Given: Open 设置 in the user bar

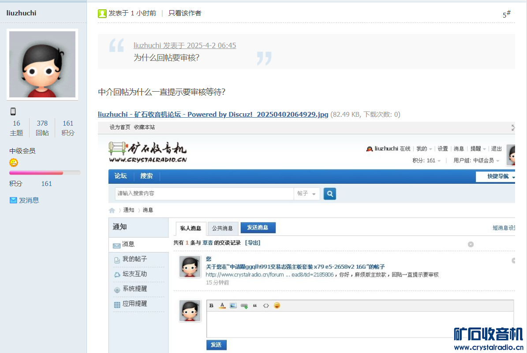Looking at the screenshot, I should coord(443,149).
